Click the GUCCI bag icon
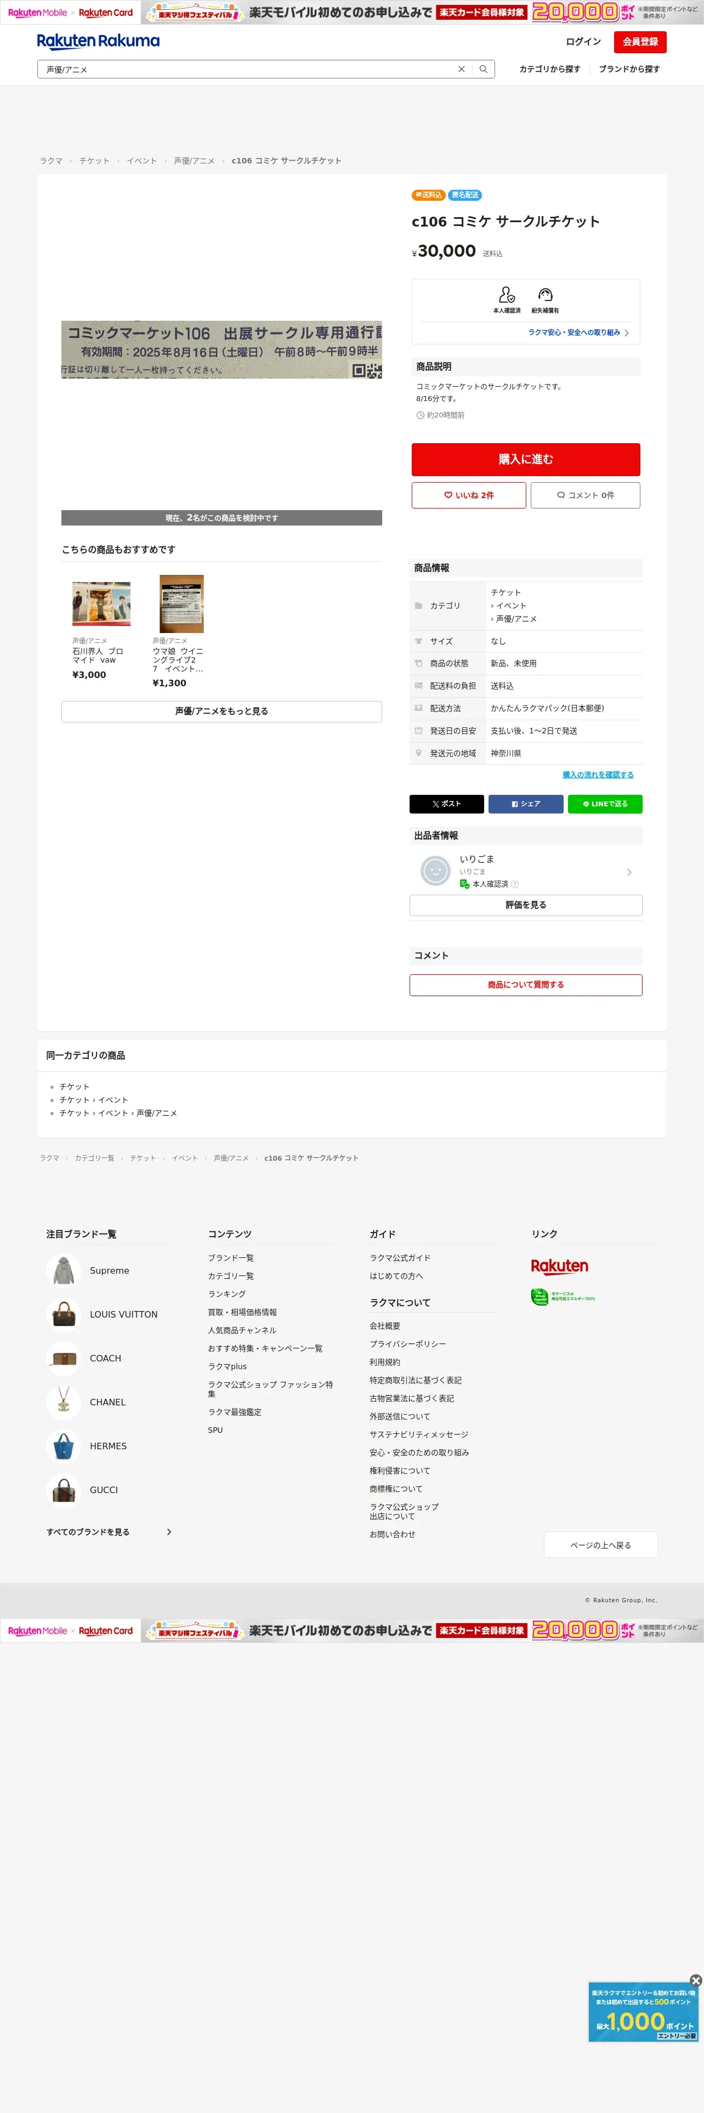704x2113 pixels. tap(63, 1490)
